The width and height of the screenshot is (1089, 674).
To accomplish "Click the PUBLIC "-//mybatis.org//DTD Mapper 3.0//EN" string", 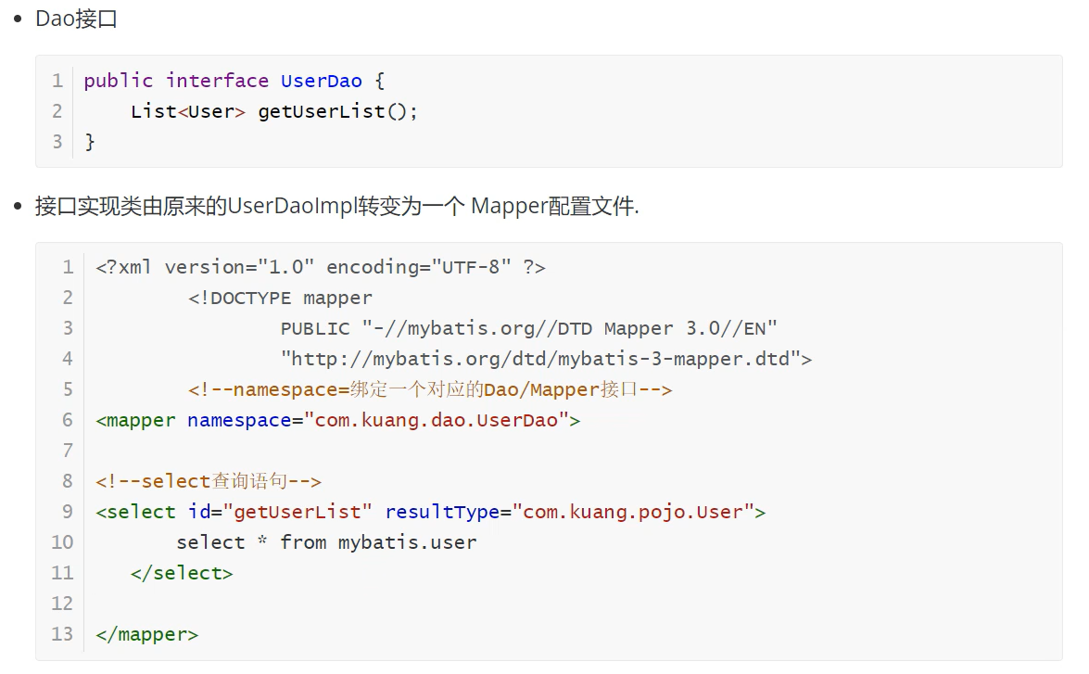I will pos(528,328).
